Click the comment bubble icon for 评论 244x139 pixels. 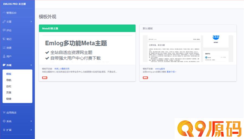pyautogui.click(x=4, y=30)
